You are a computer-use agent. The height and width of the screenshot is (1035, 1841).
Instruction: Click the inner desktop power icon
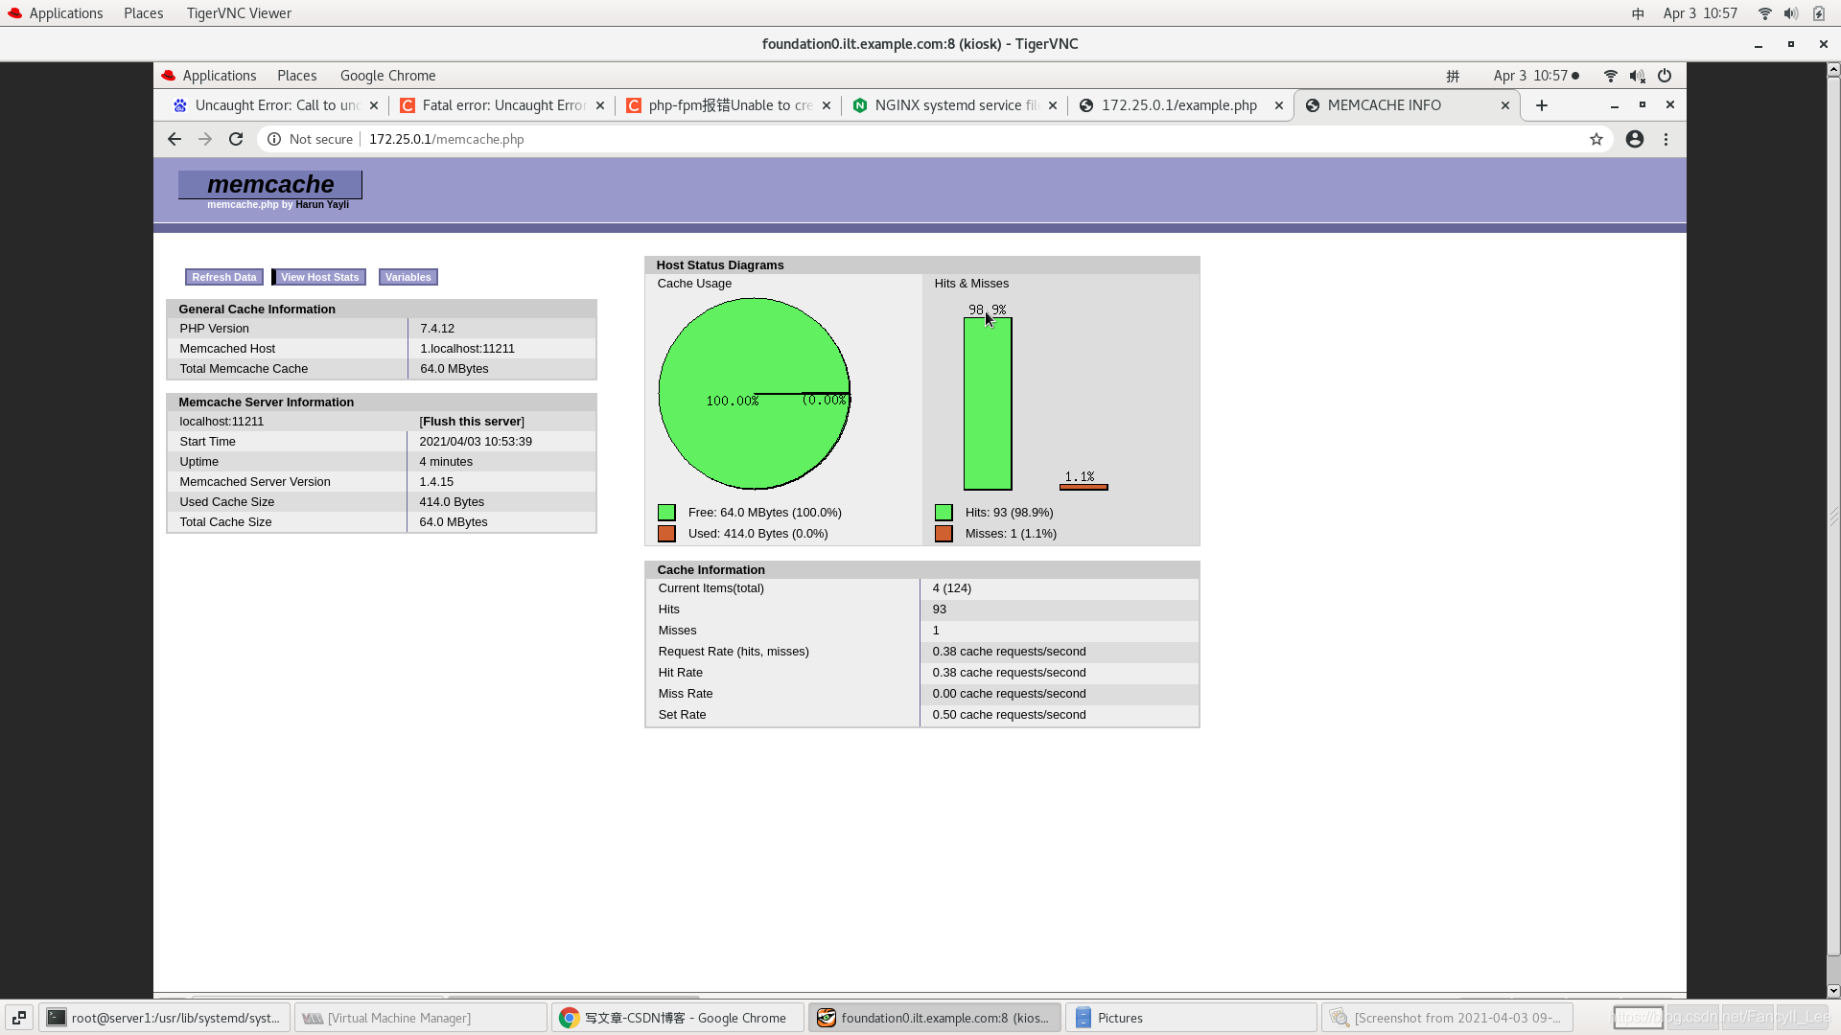(x=1665, y=76)
